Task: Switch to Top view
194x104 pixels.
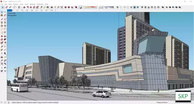Action: click(x=145, y=7)
